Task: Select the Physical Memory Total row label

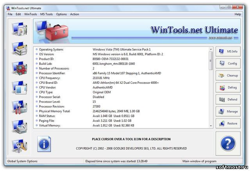Action: [55, 111]
